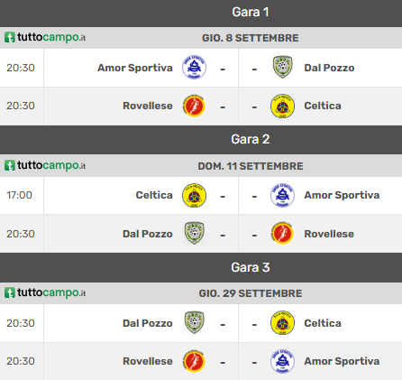This screenshot has width=402, height=380.
Task: Click the Amor Sportiva crest in Gara 1
Action: pyautogui.click(x=194, y=68)
